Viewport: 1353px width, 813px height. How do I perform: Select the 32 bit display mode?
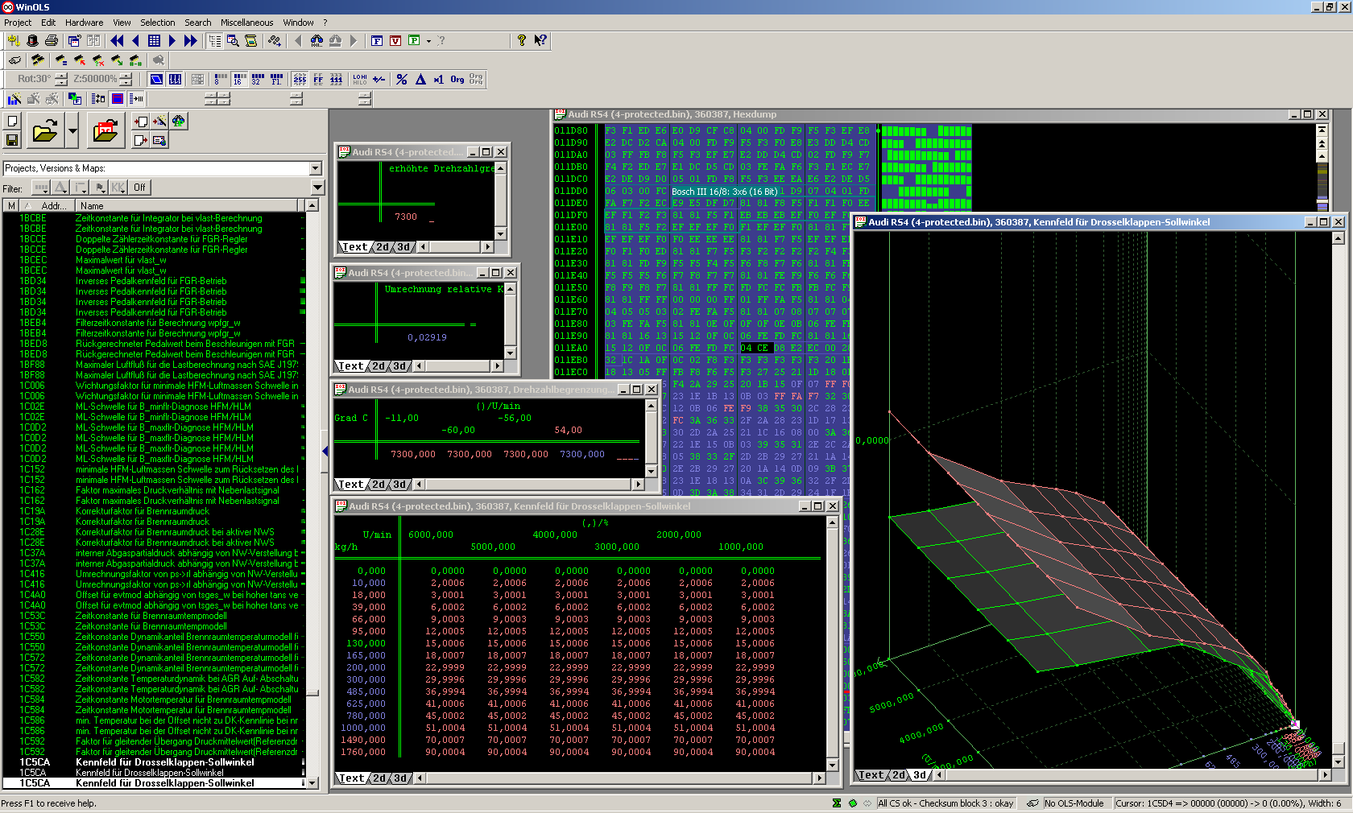(258, 79)
